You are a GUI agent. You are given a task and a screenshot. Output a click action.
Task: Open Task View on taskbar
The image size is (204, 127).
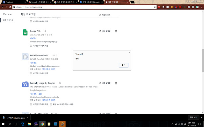16,124
